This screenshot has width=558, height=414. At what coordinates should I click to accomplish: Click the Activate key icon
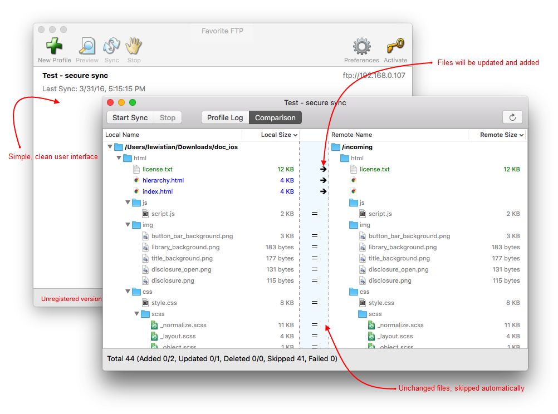[395, 46]
